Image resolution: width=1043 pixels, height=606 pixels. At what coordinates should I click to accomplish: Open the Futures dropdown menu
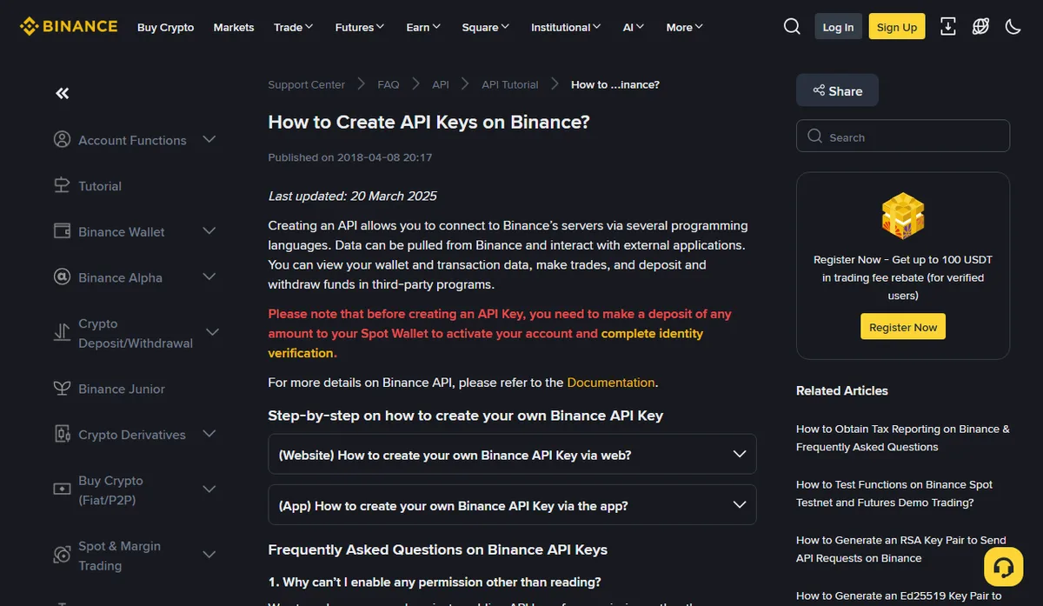click(360, 27)
